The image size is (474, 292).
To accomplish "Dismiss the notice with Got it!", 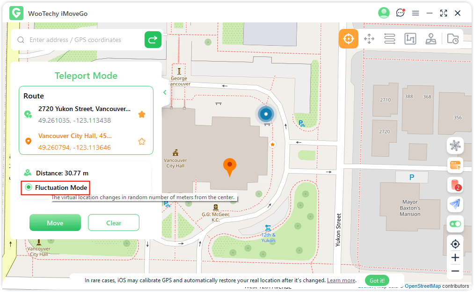I will click(x=377, y=280).
